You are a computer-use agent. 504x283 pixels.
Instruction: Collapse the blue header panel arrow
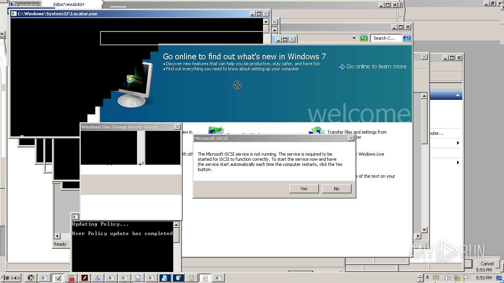click(458, 95)
